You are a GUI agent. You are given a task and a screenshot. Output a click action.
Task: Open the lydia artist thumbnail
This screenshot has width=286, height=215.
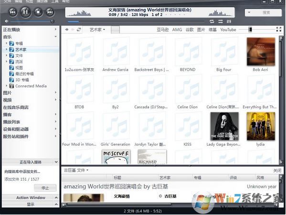pos(261,126)
